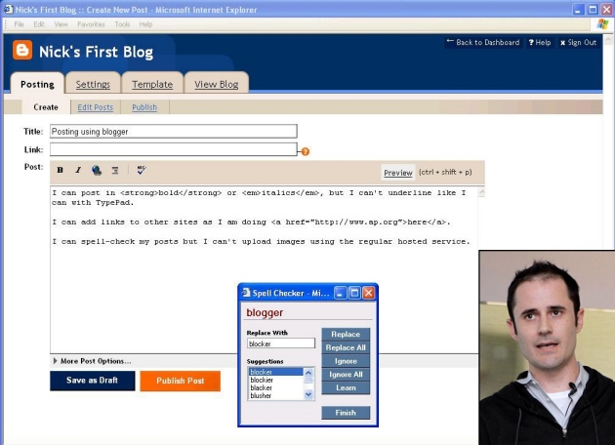Click the Ignore All button
This screenshot has width=615, height=445.
pyautogui.click(x=346, y=374)
